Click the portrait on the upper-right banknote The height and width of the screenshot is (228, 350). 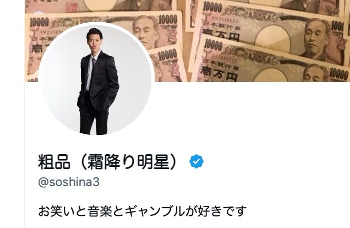[317, 38]
